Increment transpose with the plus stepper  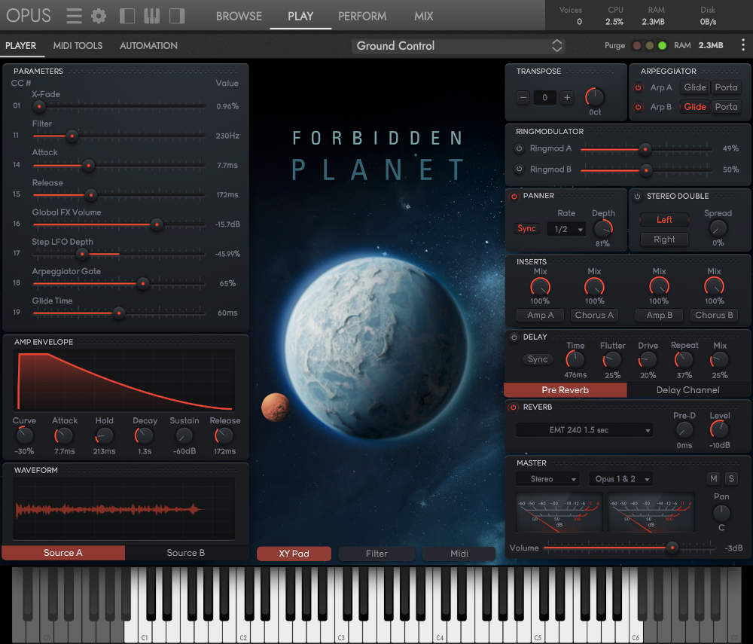(x=566, y=97)
